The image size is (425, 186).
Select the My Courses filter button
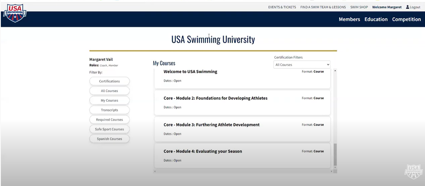110,100
